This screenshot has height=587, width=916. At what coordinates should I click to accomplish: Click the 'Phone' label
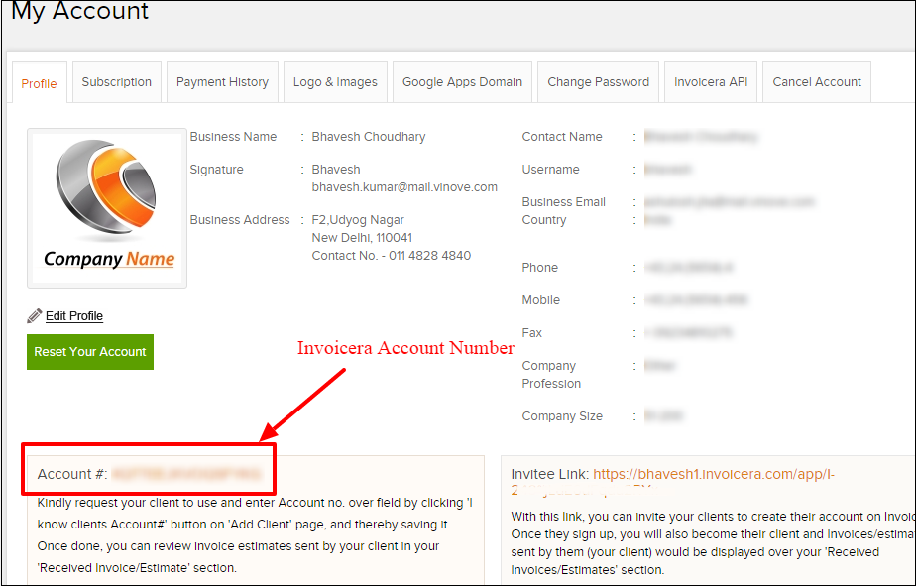click(539, 268)
